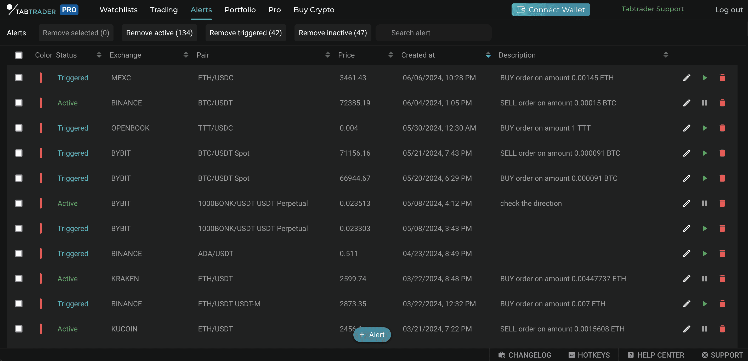Open the HOTKEYS footer panel
This screenshot has width=748, height=361.
point(589,355)
